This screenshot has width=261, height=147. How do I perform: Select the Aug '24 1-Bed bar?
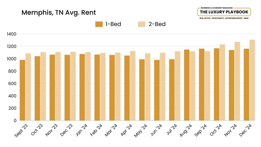(187, 85)
